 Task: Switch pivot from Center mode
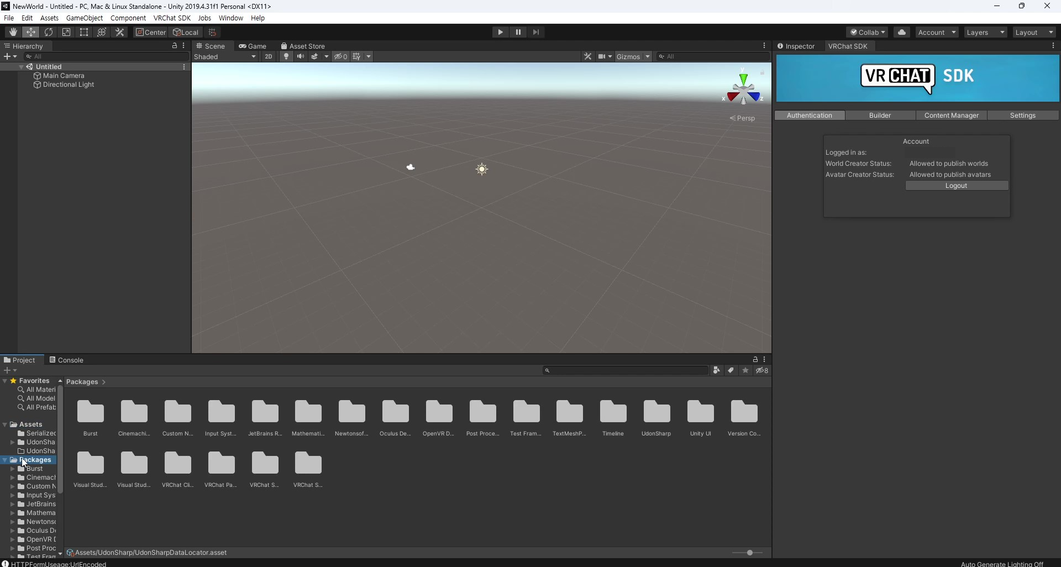coord(150,32)
